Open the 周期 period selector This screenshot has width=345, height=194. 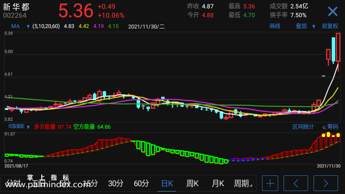pos(243,183)
